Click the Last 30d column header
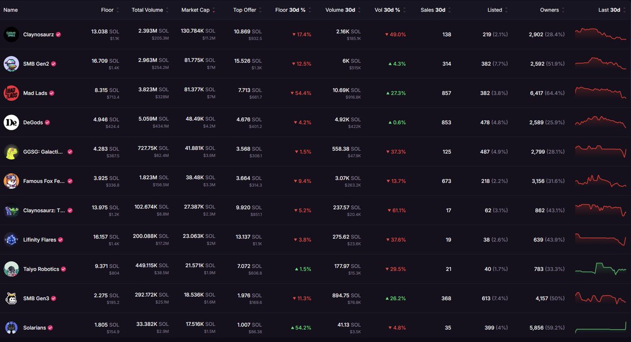Viewport: 631px width, 342px height. coord(609,10)
